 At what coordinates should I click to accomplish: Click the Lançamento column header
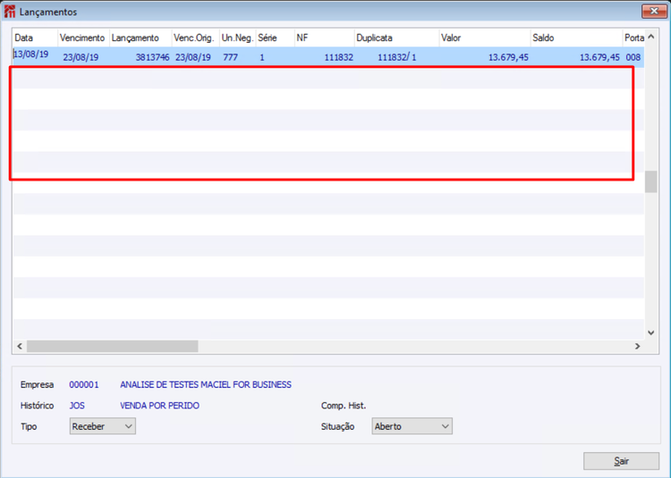[140, 38]
